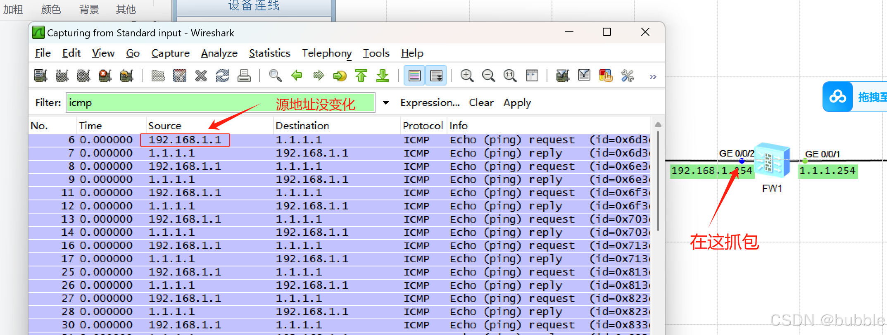
Task: Save the capture file icon
Action: 179,76
